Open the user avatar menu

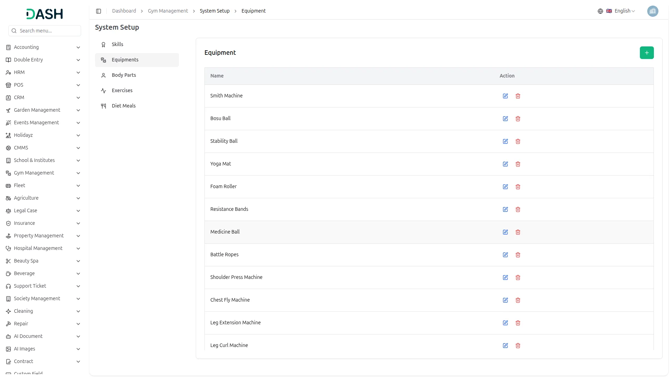(x=652, y=11)
